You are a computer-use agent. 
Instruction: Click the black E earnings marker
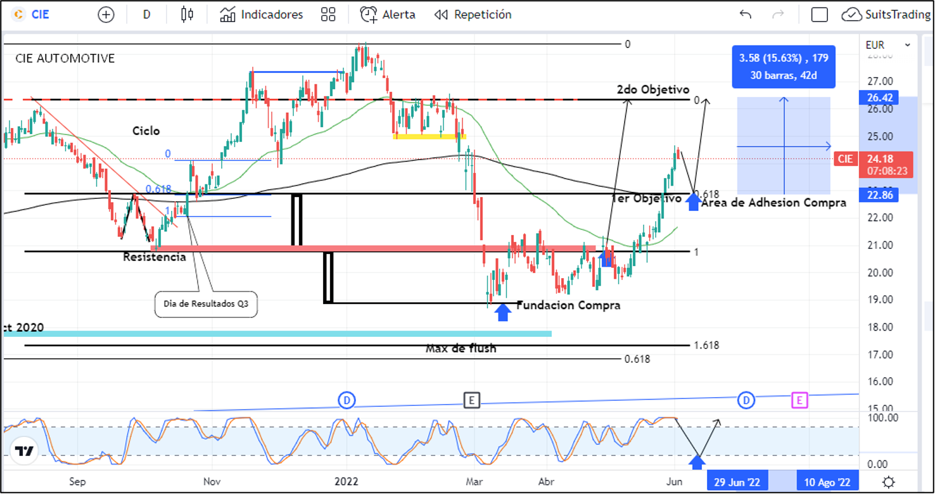(x=471, y=400)
